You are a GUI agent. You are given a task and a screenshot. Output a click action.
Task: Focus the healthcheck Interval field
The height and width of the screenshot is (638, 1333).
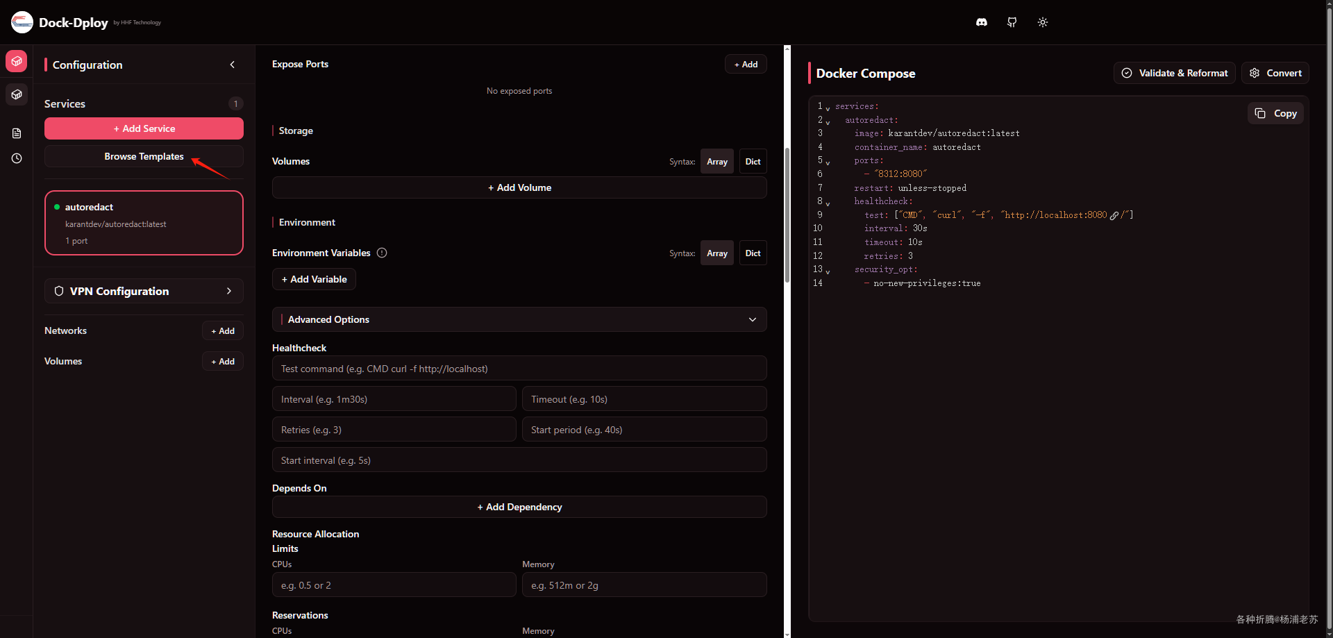click(394, 399)
